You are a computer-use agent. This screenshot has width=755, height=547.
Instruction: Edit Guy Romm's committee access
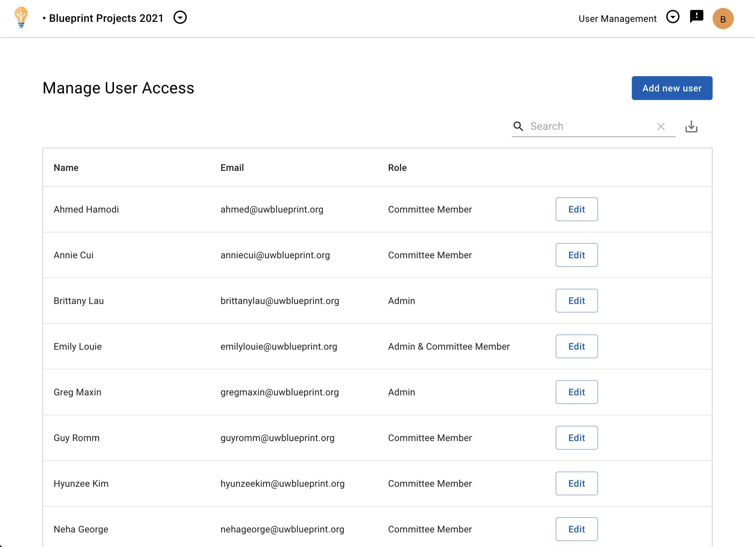576,437
